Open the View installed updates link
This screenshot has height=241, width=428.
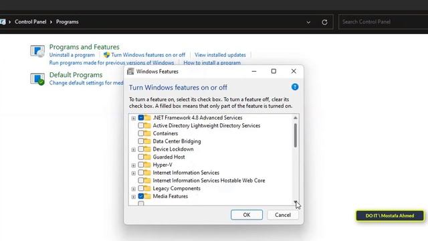tap(220, 55)
